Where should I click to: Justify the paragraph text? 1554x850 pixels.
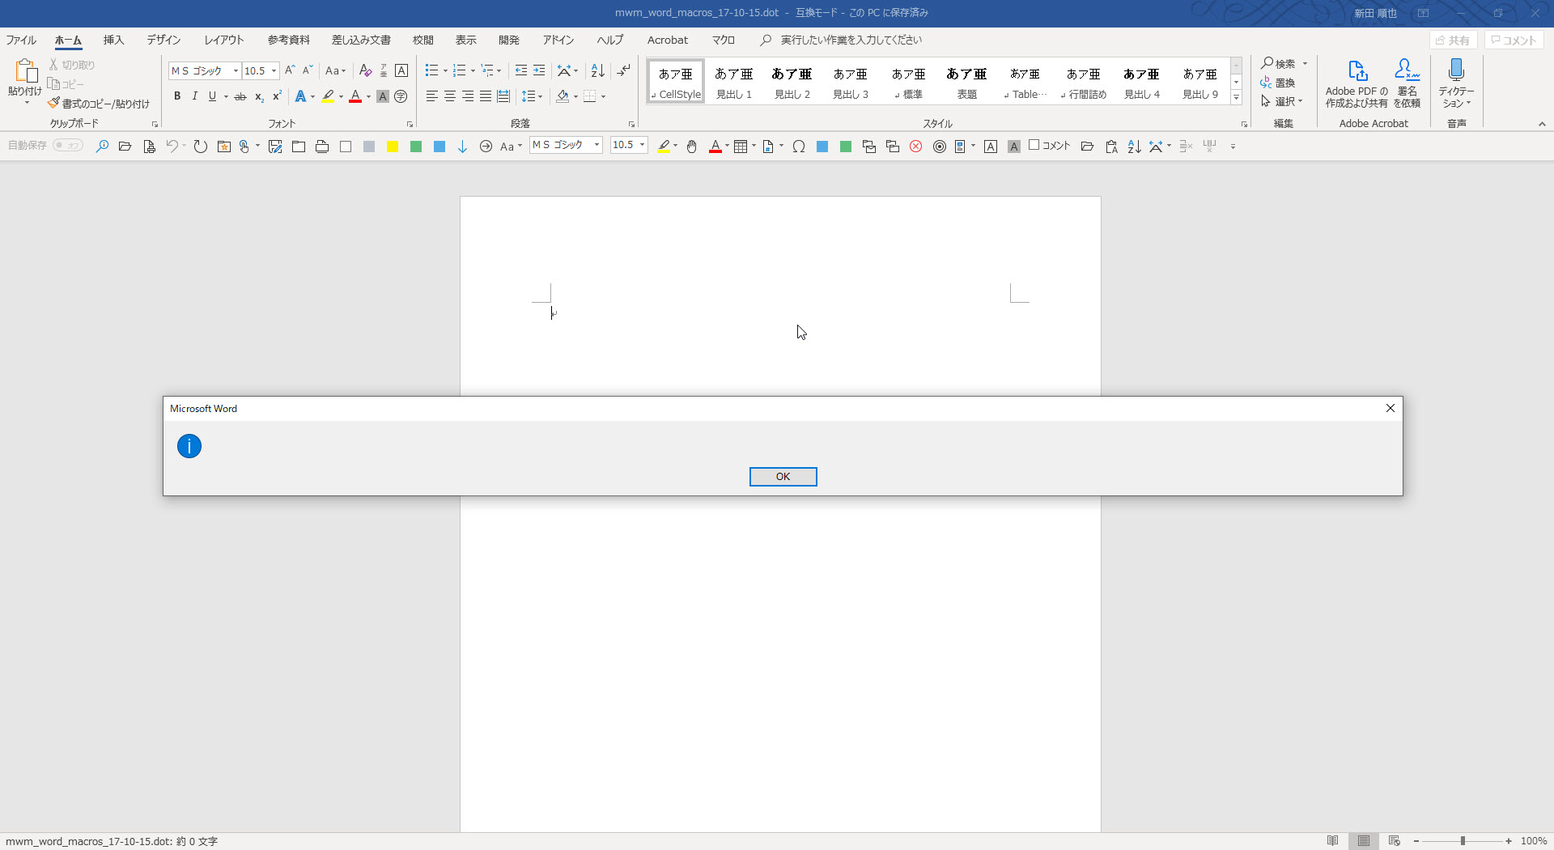pyautogui.click(x=486, y=96)
